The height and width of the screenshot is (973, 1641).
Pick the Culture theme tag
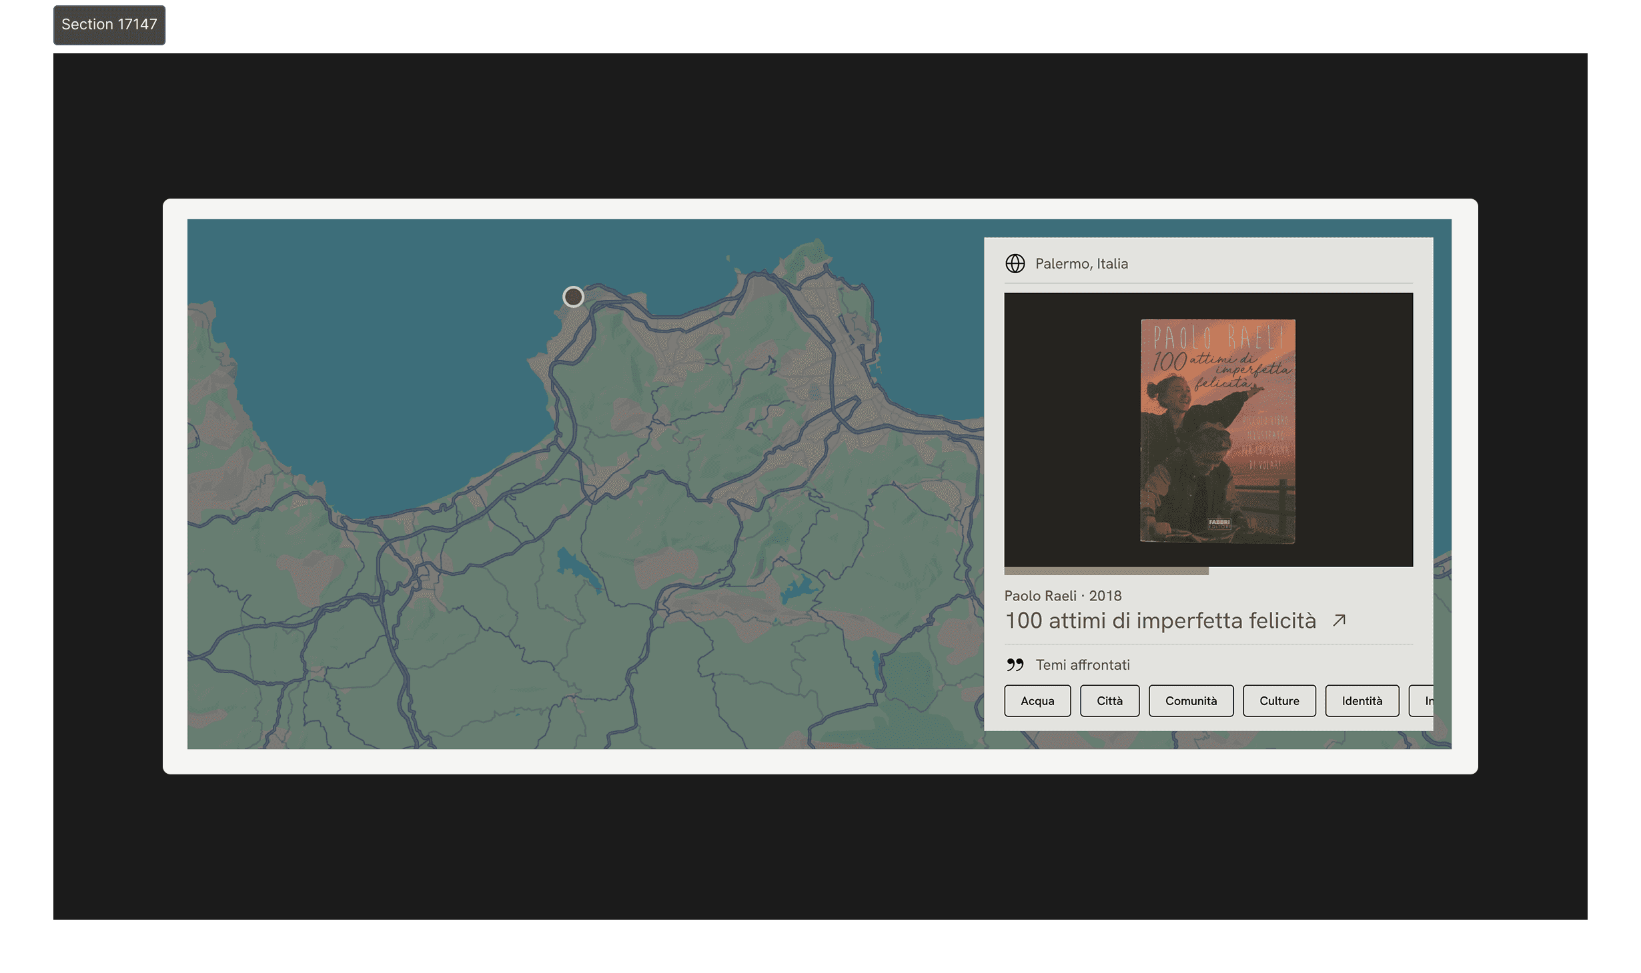point(1279,701)
